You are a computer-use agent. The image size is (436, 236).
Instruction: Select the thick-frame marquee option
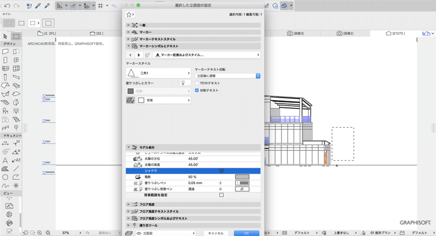[x=48, y=23]
